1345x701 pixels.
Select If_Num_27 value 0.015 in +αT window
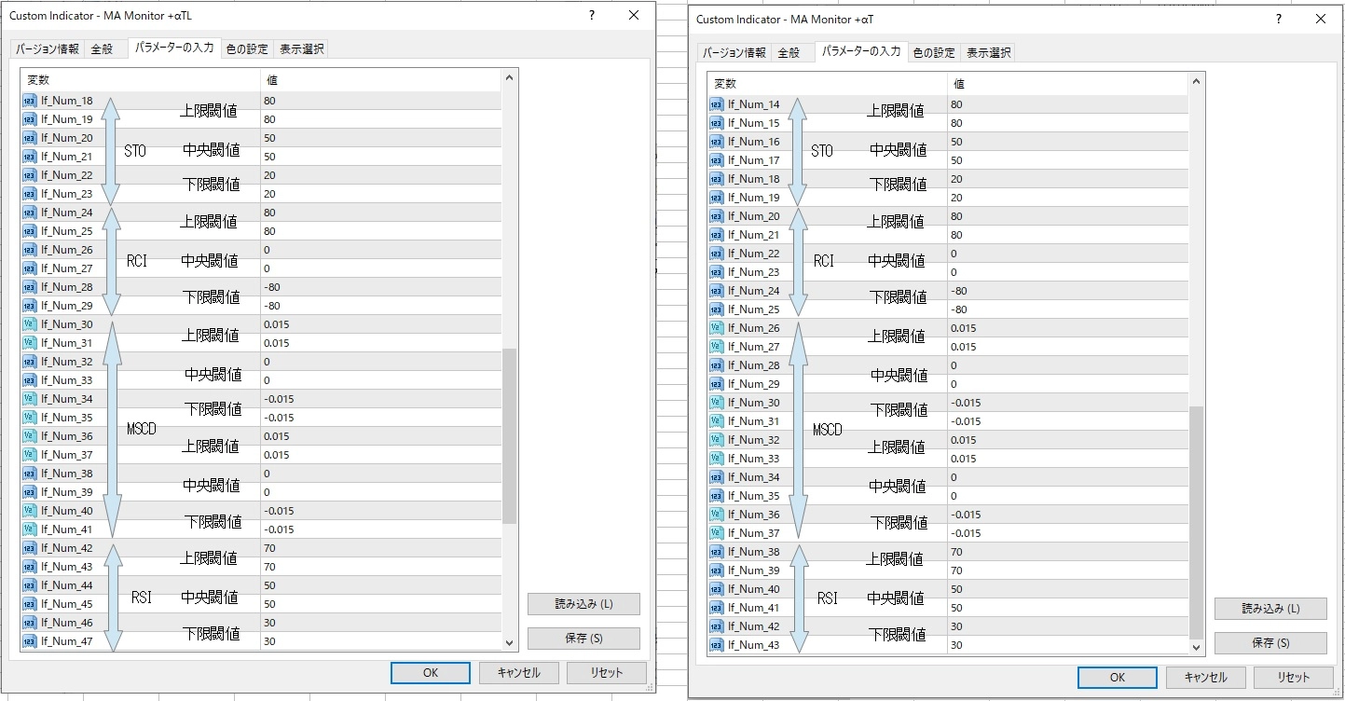(x=964, y=347)
